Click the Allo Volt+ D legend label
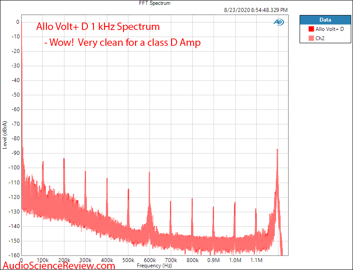The height and width of the screenshot is (270, 353). [x=330, y=29]
